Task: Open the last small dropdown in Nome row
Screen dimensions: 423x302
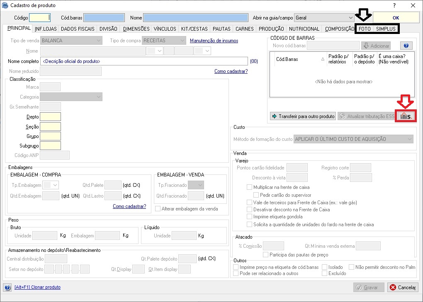Action: pos(203,51)
